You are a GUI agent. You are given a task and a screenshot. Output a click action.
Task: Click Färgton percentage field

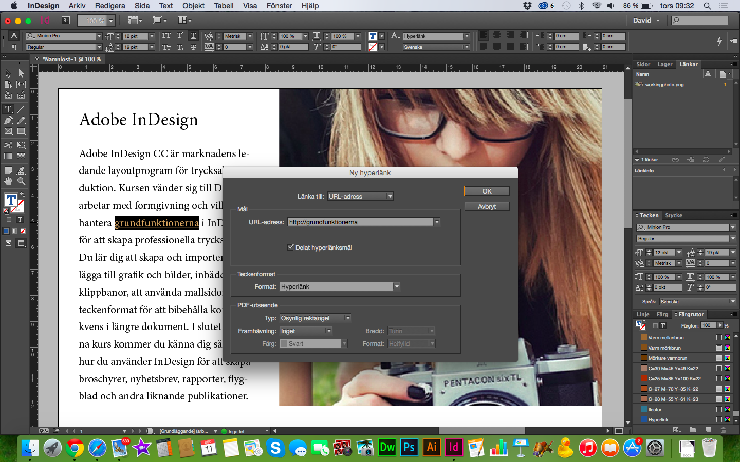point(709,325)
